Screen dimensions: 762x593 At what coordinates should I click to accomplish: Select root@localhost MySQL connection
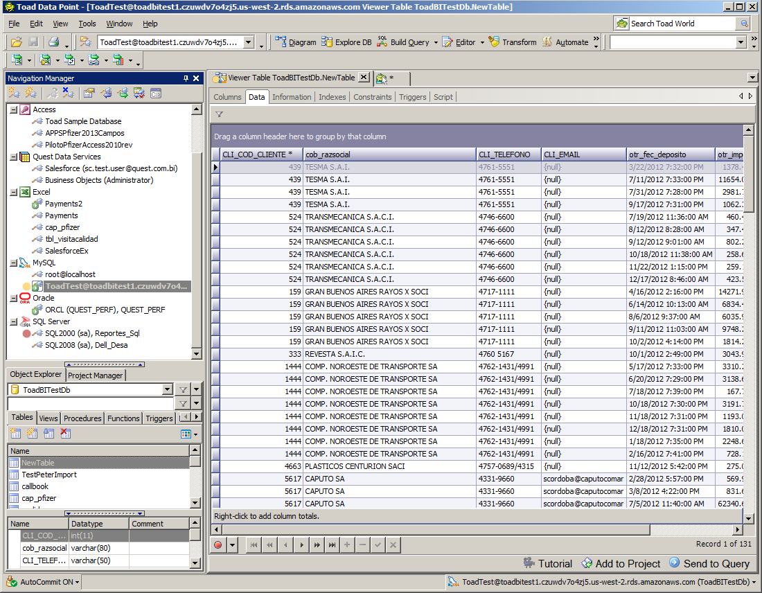70,274
